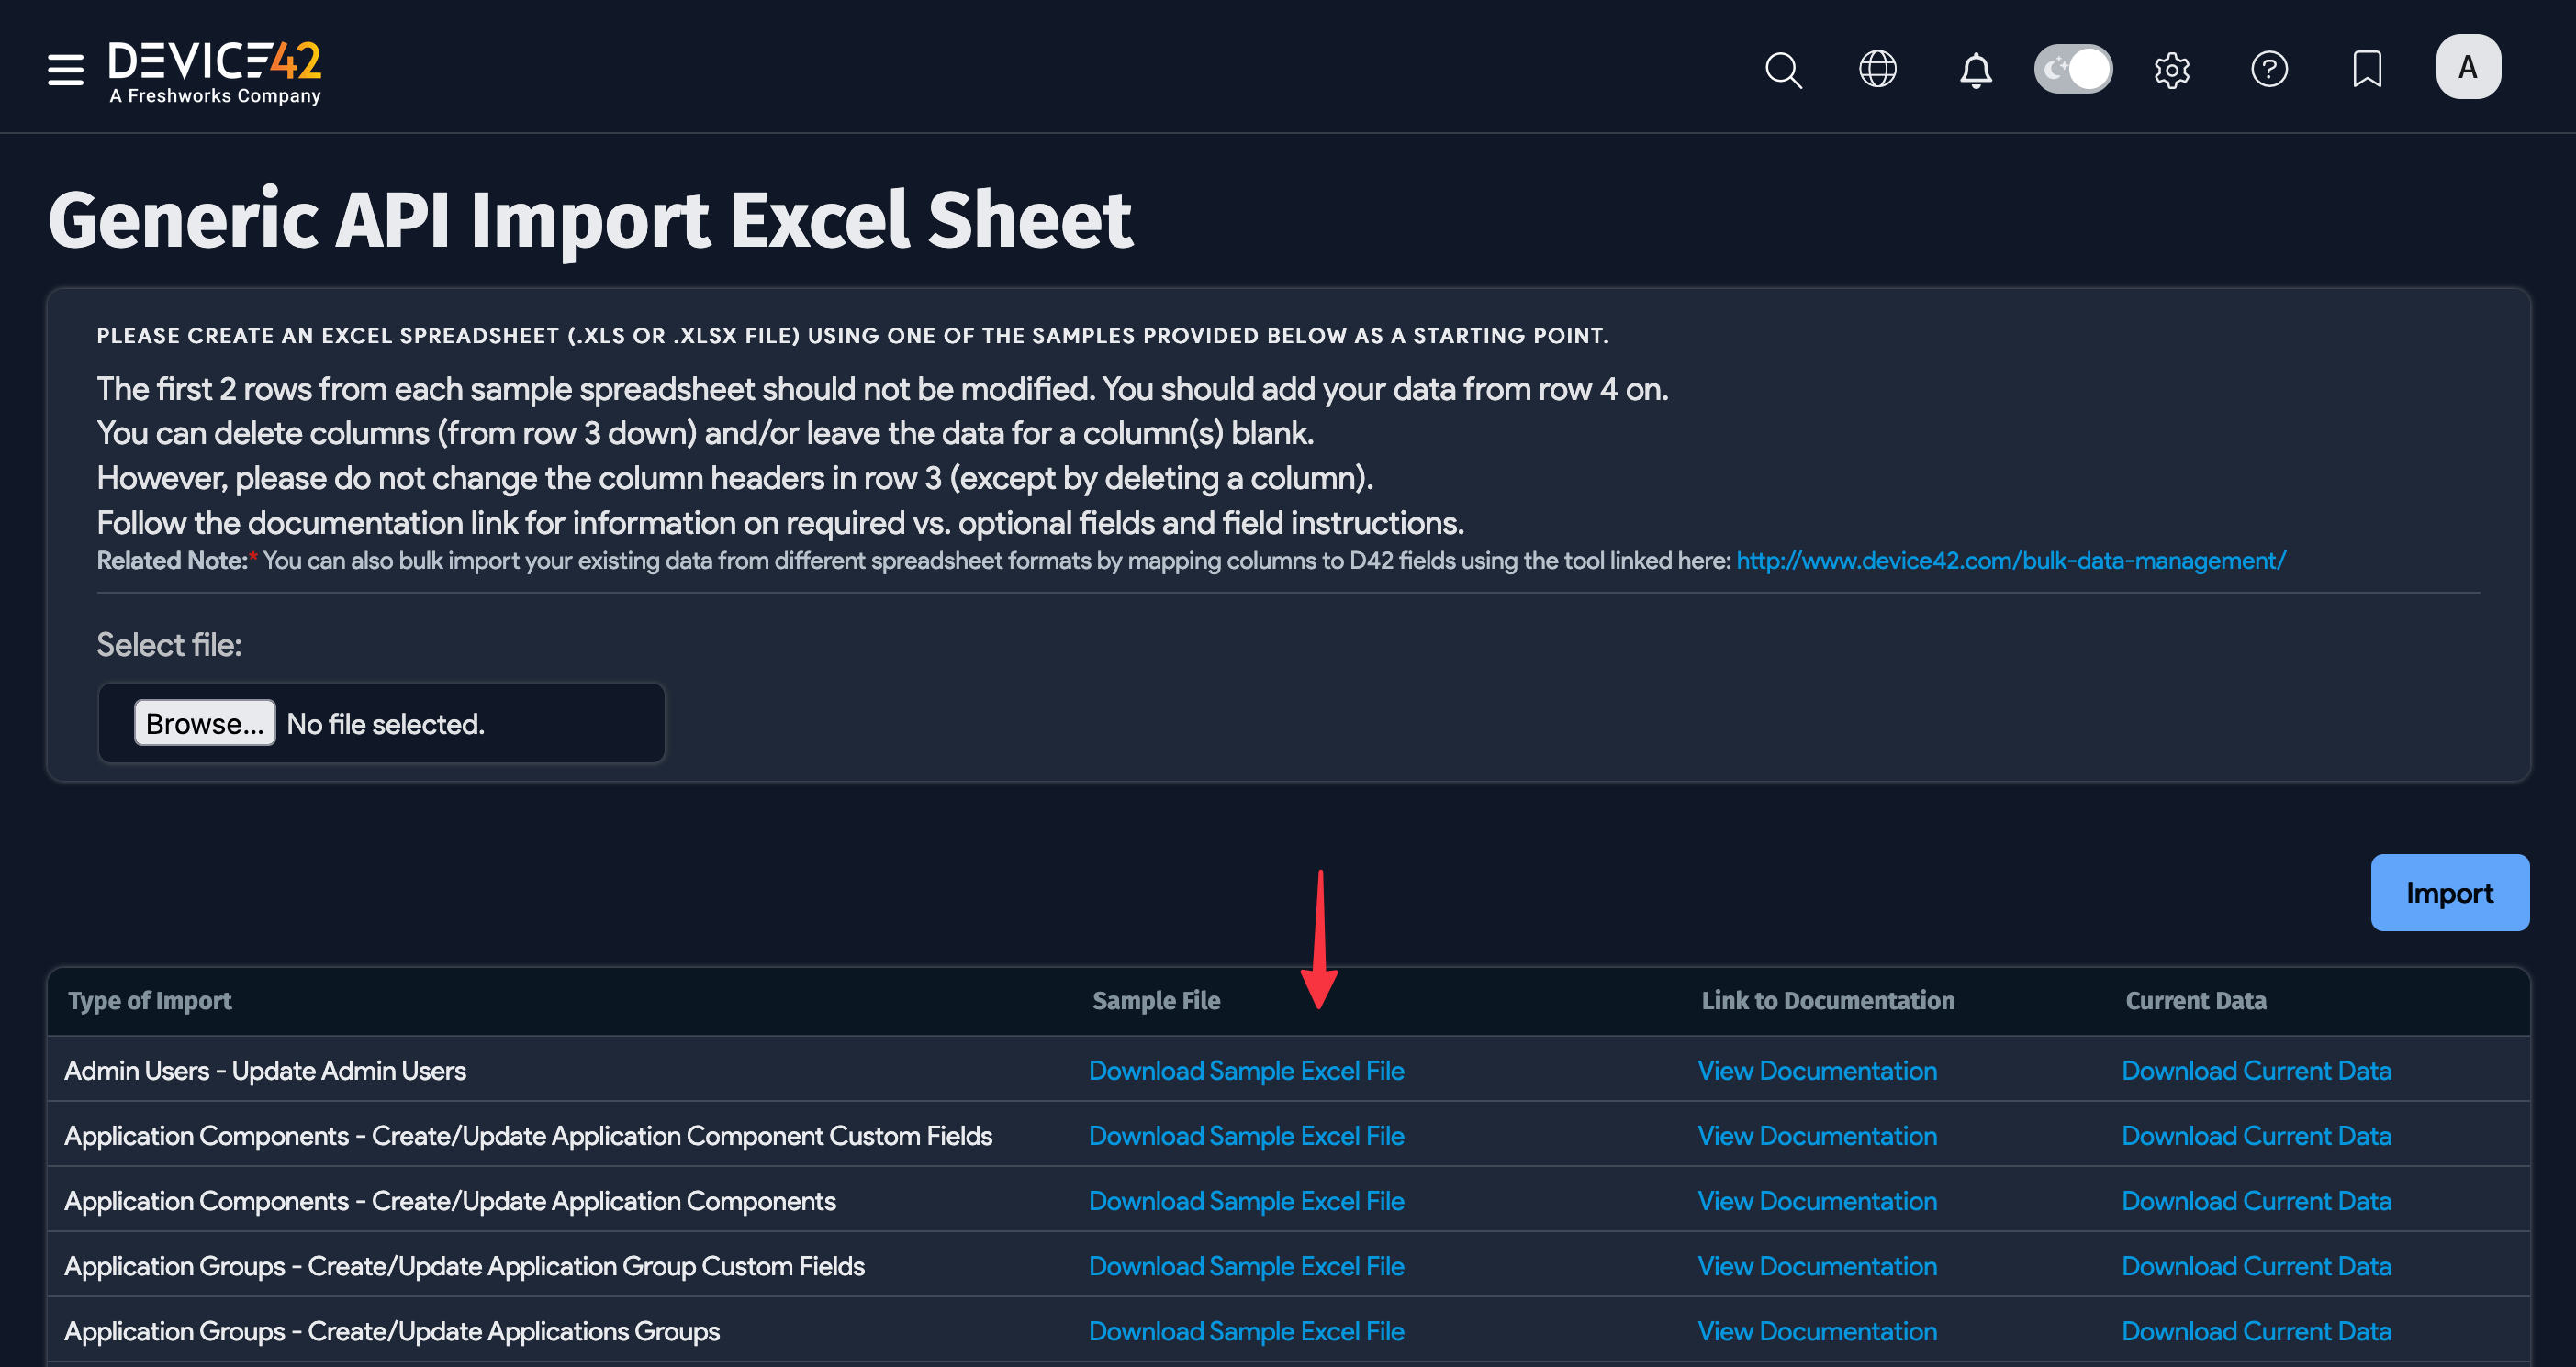Download current data for Application Groups Custom Fields
2576x1367 pixels.
coord(2256,1266)
